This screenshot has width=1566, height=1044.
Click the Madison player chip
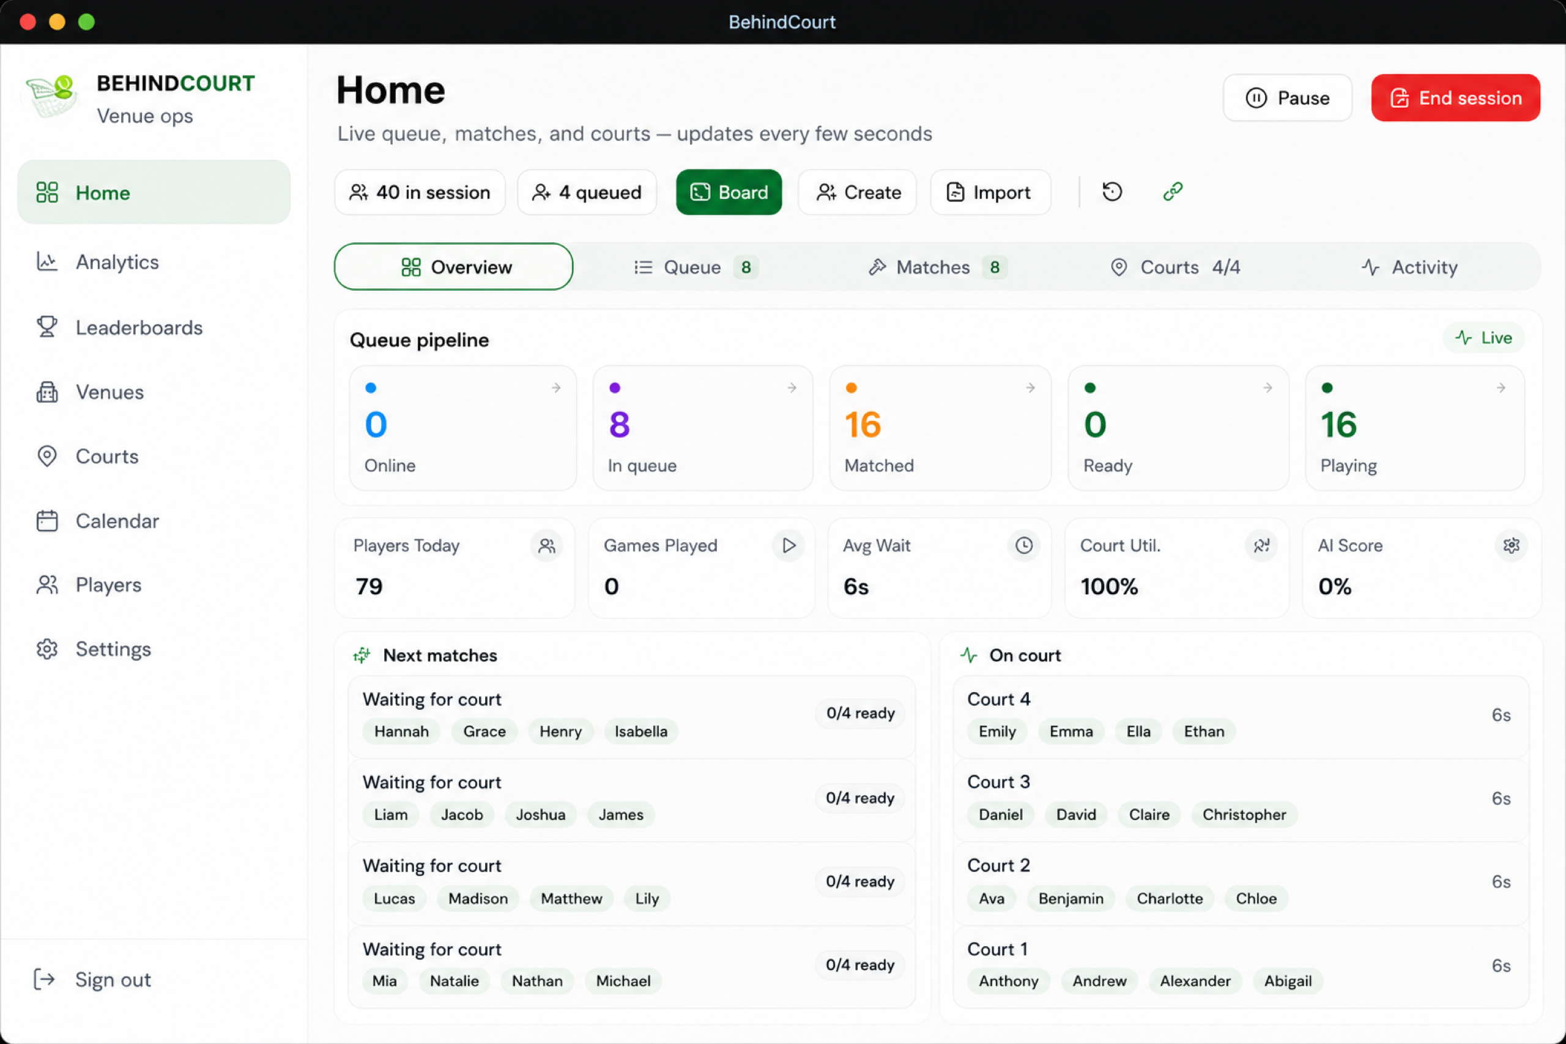(x=478, y=899)
